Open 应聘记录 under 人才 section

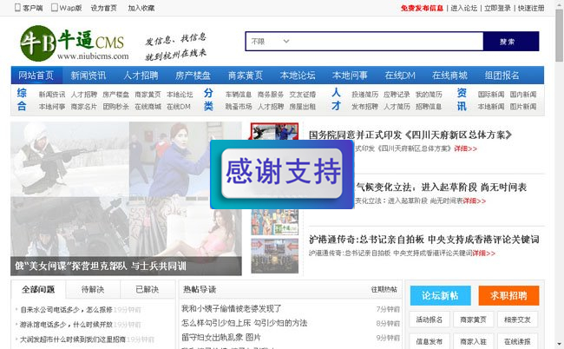(x=397, y=95)
